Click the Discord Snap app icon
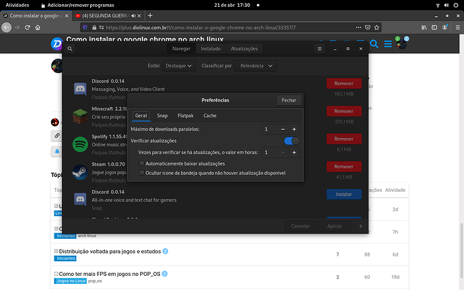Screen dimensions: 464x290 pyautogui.click(x=80, y=200)
